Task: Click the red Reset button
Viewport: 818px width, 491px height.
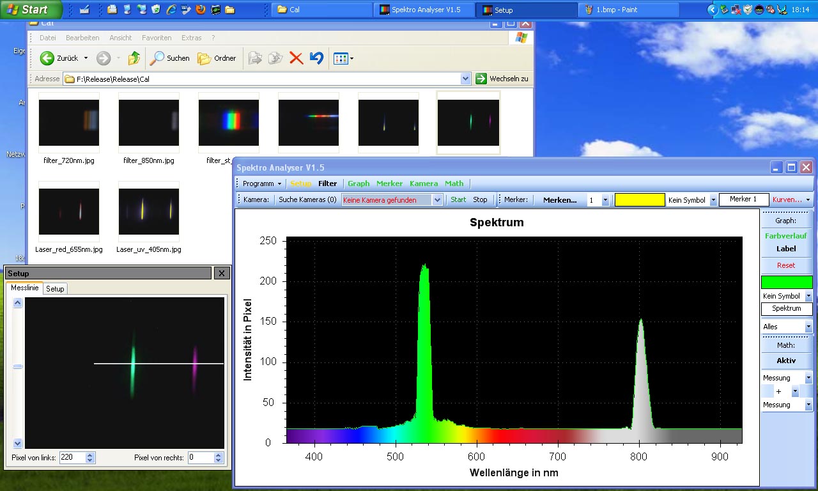Action: click(x=786, y=265)
